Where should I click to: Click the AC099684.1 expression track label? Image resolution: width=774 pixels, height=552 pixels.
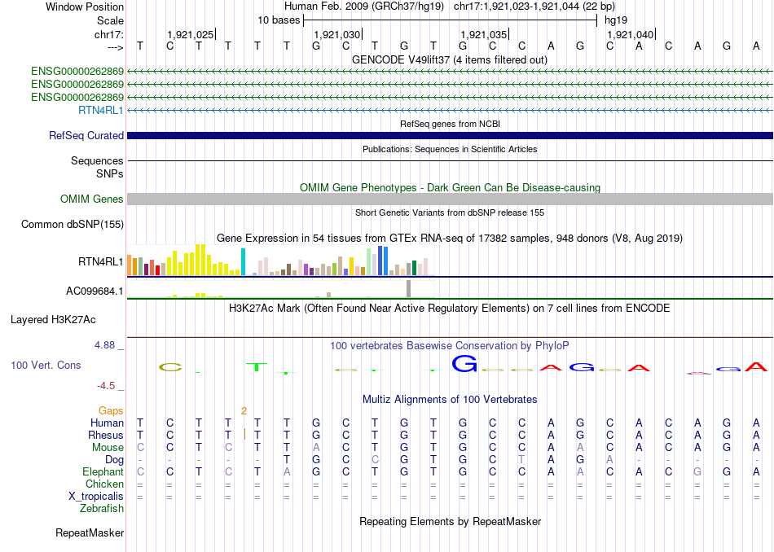pyautogui.click(x=95, y=291)
